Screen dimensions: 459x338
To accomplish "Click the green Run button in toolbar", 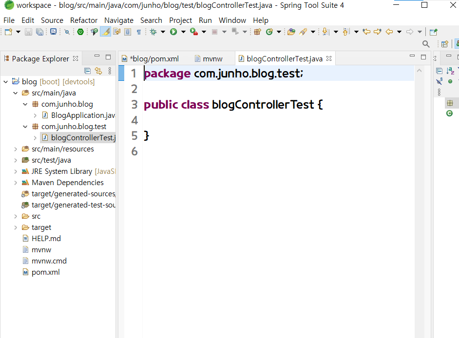I will pos(173,32).
